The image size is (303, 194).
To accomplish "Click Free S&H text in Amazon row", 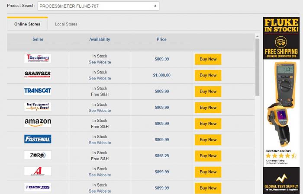I will (x=100, y=127).
